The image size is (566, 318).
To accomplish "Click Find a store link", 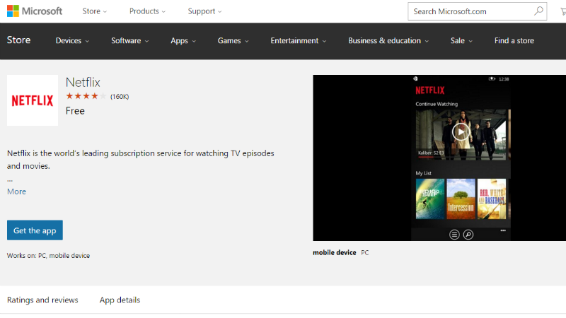I will (514, 41).
